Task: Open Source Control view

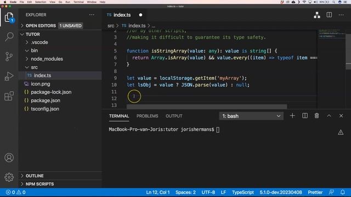Action: [9, 56]
